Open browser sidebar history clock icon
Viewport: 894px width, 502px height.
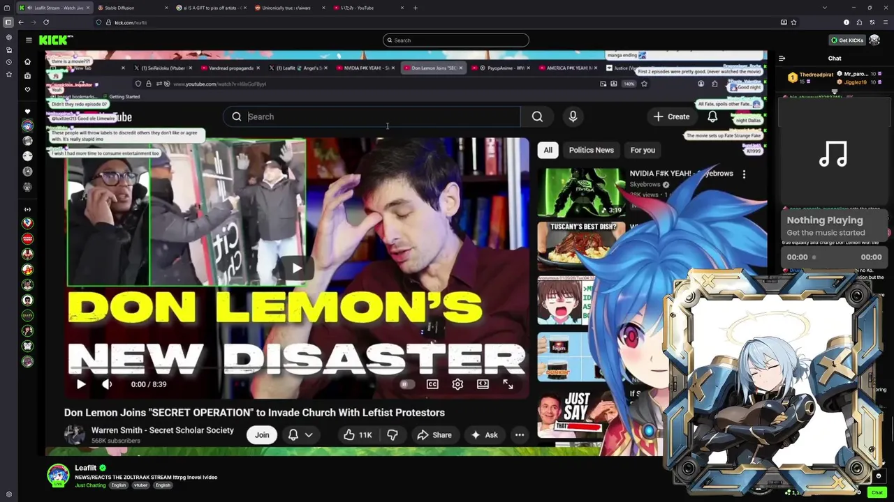coord(8,62)
